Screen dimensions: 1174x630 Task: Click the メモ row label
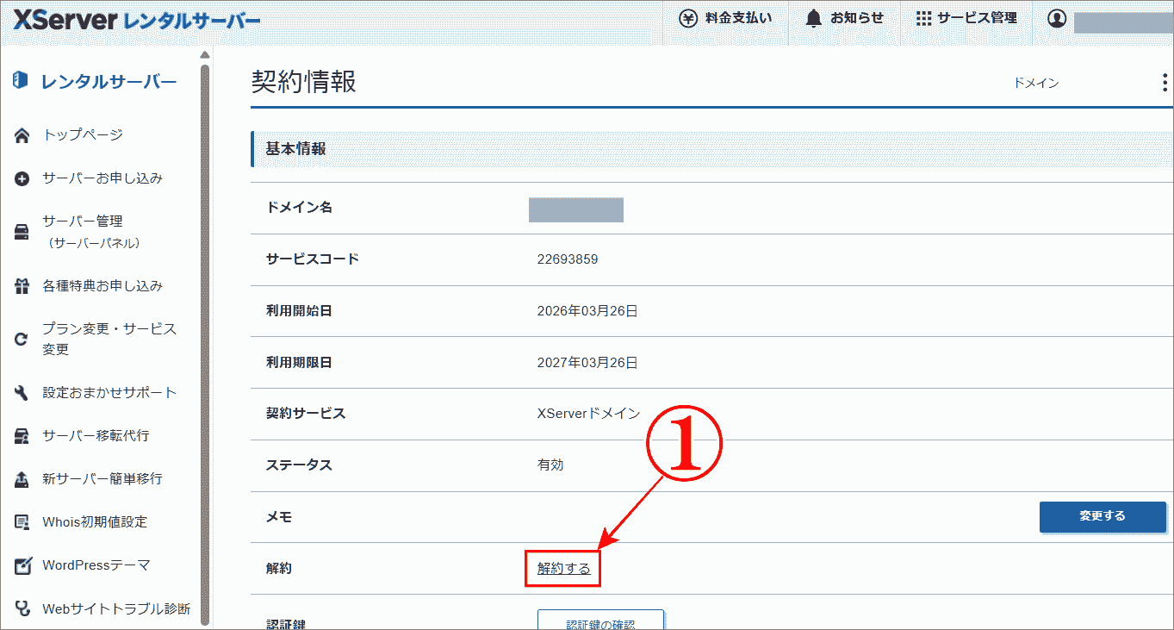279,516
